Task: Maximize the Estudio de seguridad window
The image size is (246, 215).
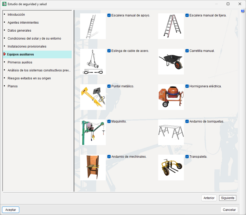Action: 228,4
